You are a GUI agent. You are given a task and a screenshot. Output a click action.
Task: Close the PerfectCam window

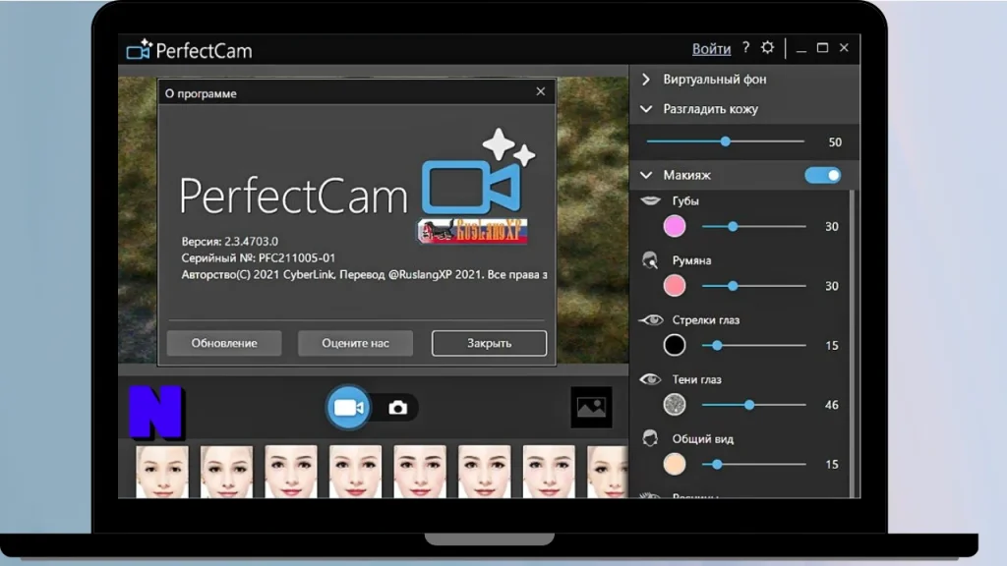pyautogui.click(x=844, y=48)
